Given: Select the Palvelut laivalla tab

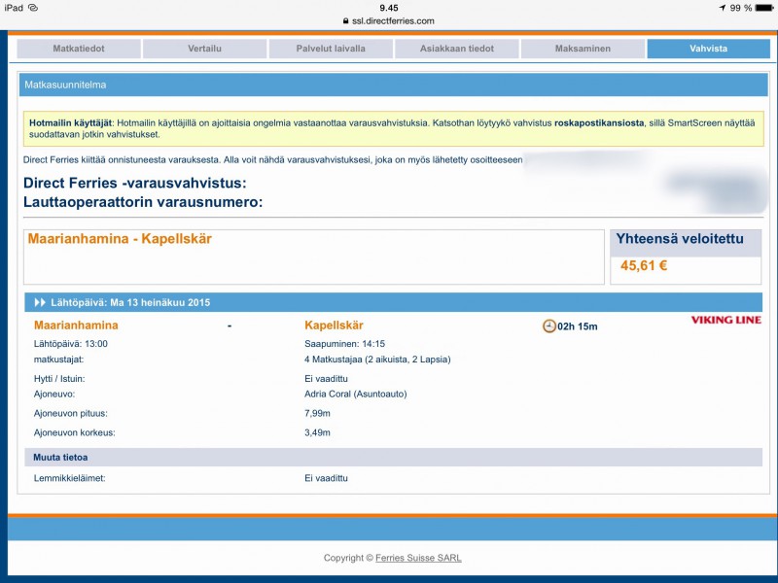Looking at the screenshot, I should pyautogui.click(x=331, y=49).
